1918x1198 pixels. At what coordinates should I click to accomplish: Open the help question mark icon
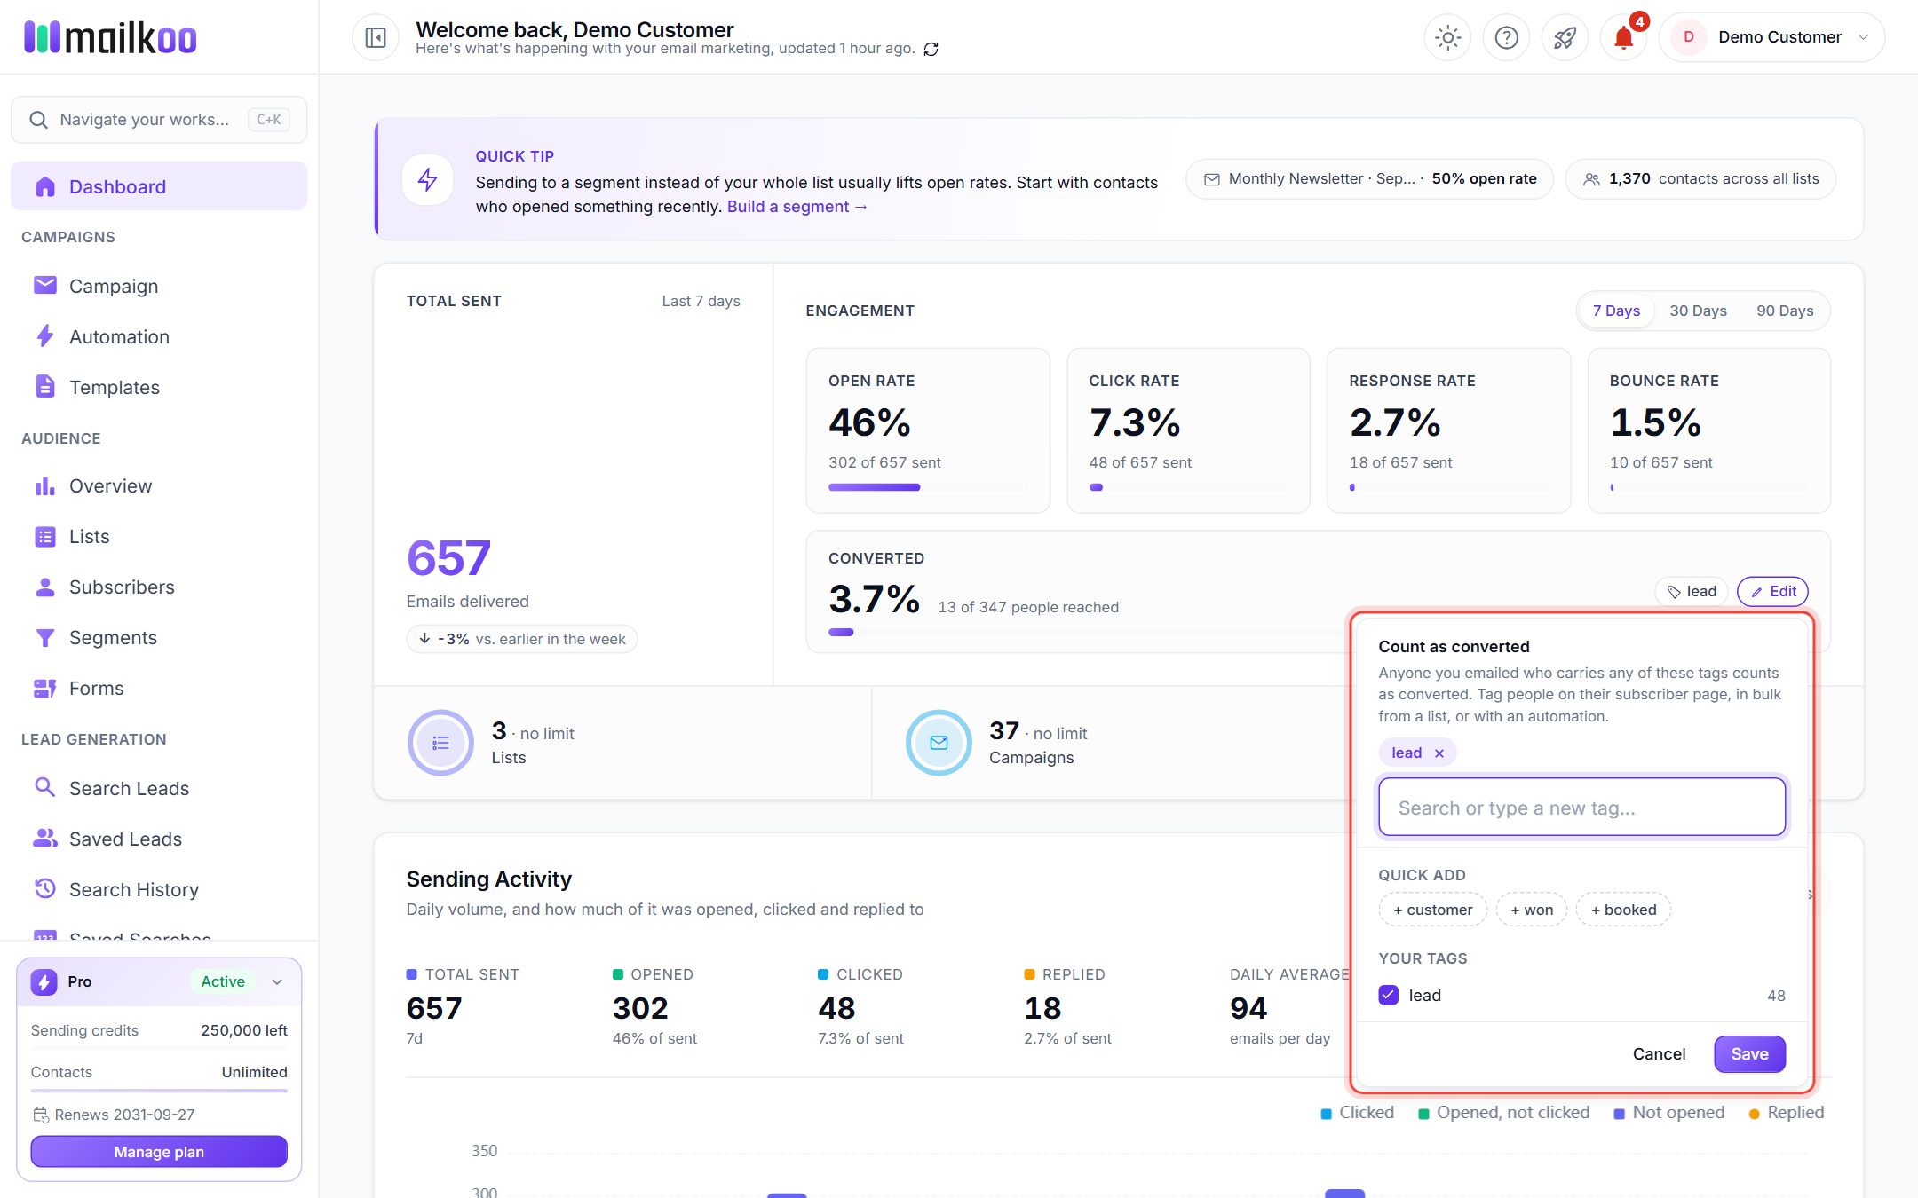tap(1506, 37)
